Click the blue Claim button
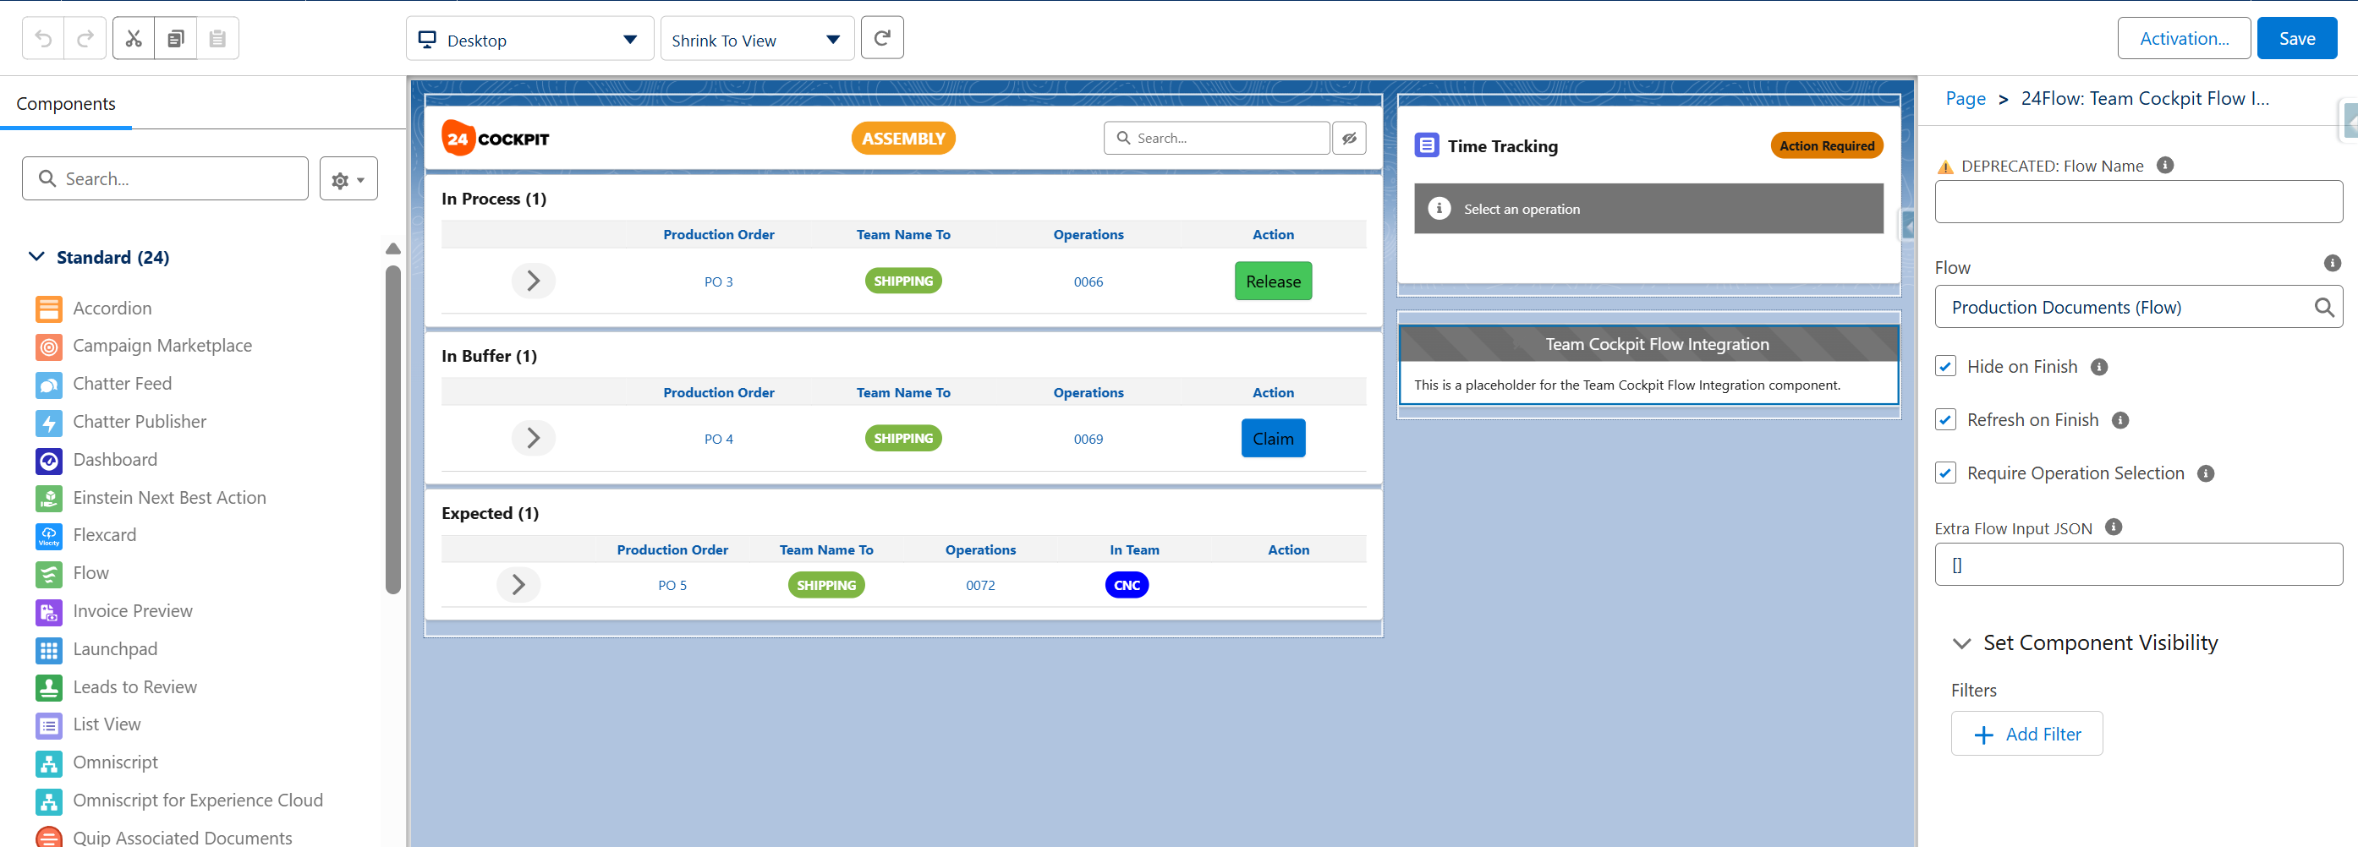The image size is (2358, 847). click(1273, 438)
